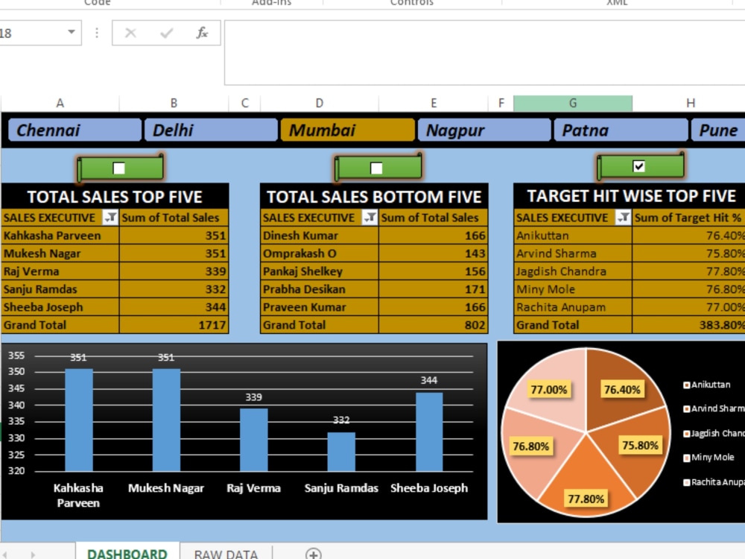Select Grand Total value 802
745x559 pixels.
point(434,325)
